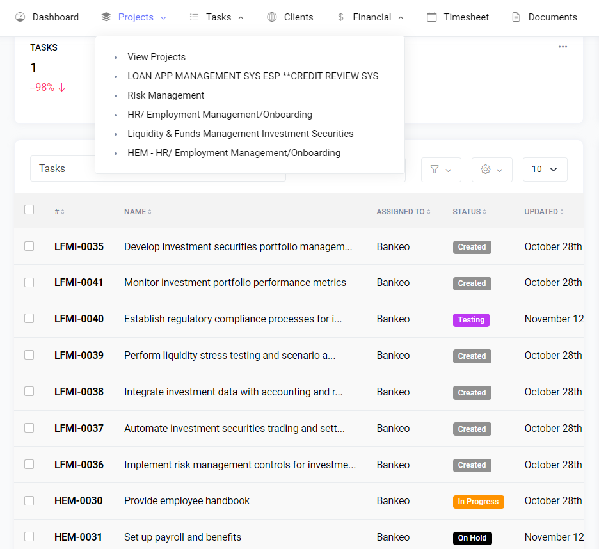599x549 pixels.
Task: Click the sort icon on the NAME column
Action: 152,211
